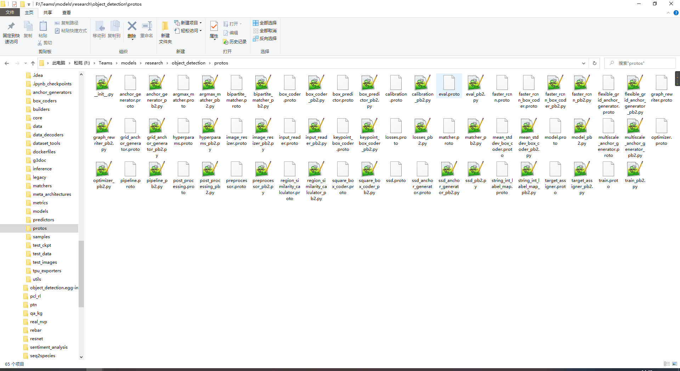Click 反向选择 to invert selection

point(265,39)
